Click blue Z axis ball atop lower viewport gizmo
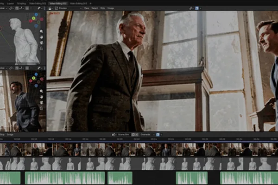Screen dimensions: 278x185 click(36, 74)
